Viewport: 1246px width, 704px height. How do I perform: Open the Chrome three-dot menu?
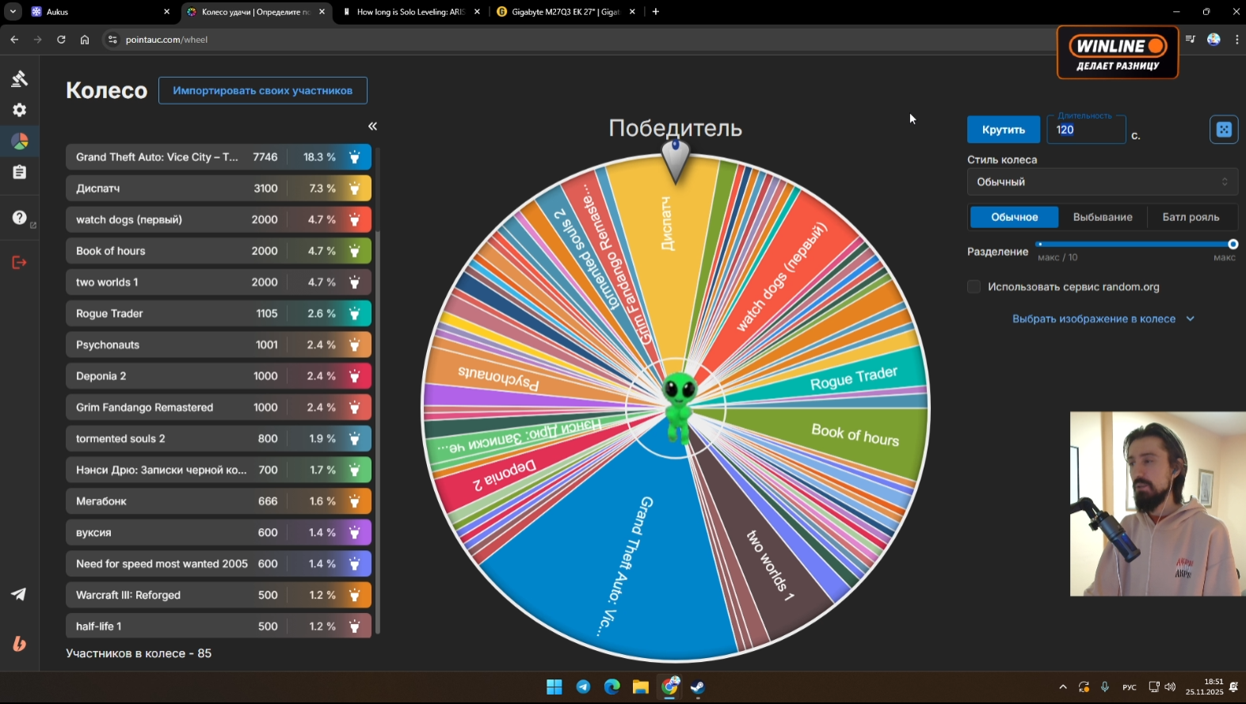coord(1236,40)
